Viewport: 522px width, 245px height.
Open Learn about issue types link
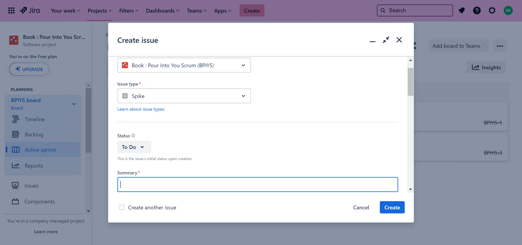point(141,109)
